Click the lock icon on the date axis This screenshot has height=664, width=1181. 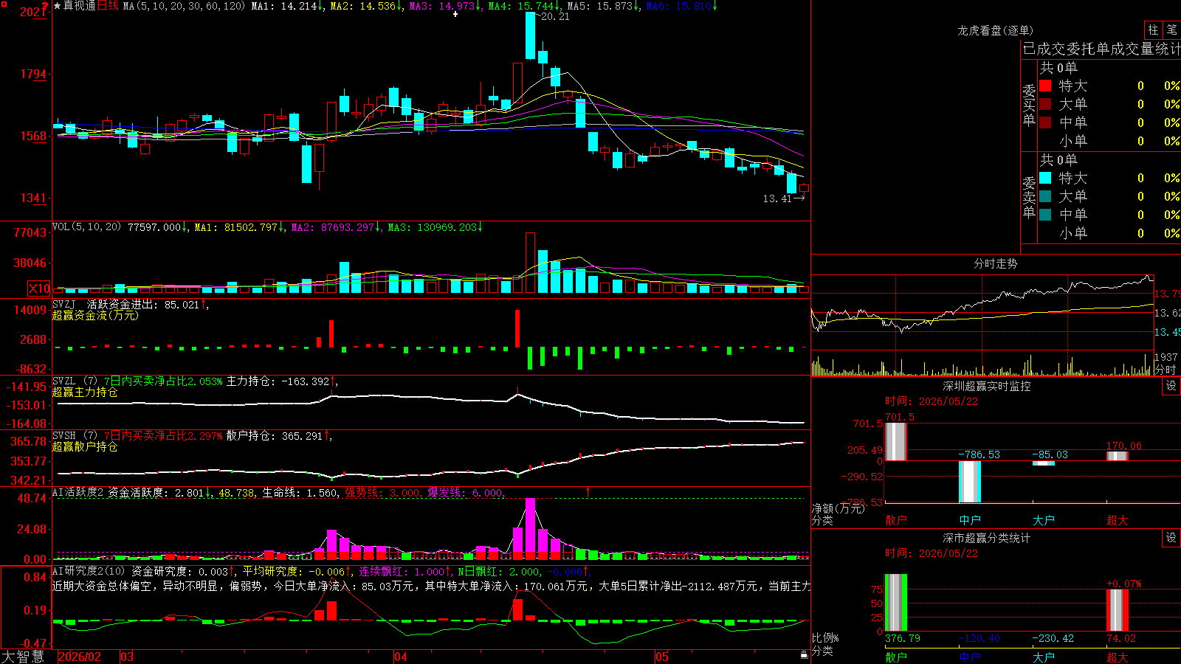coord(804,655)
